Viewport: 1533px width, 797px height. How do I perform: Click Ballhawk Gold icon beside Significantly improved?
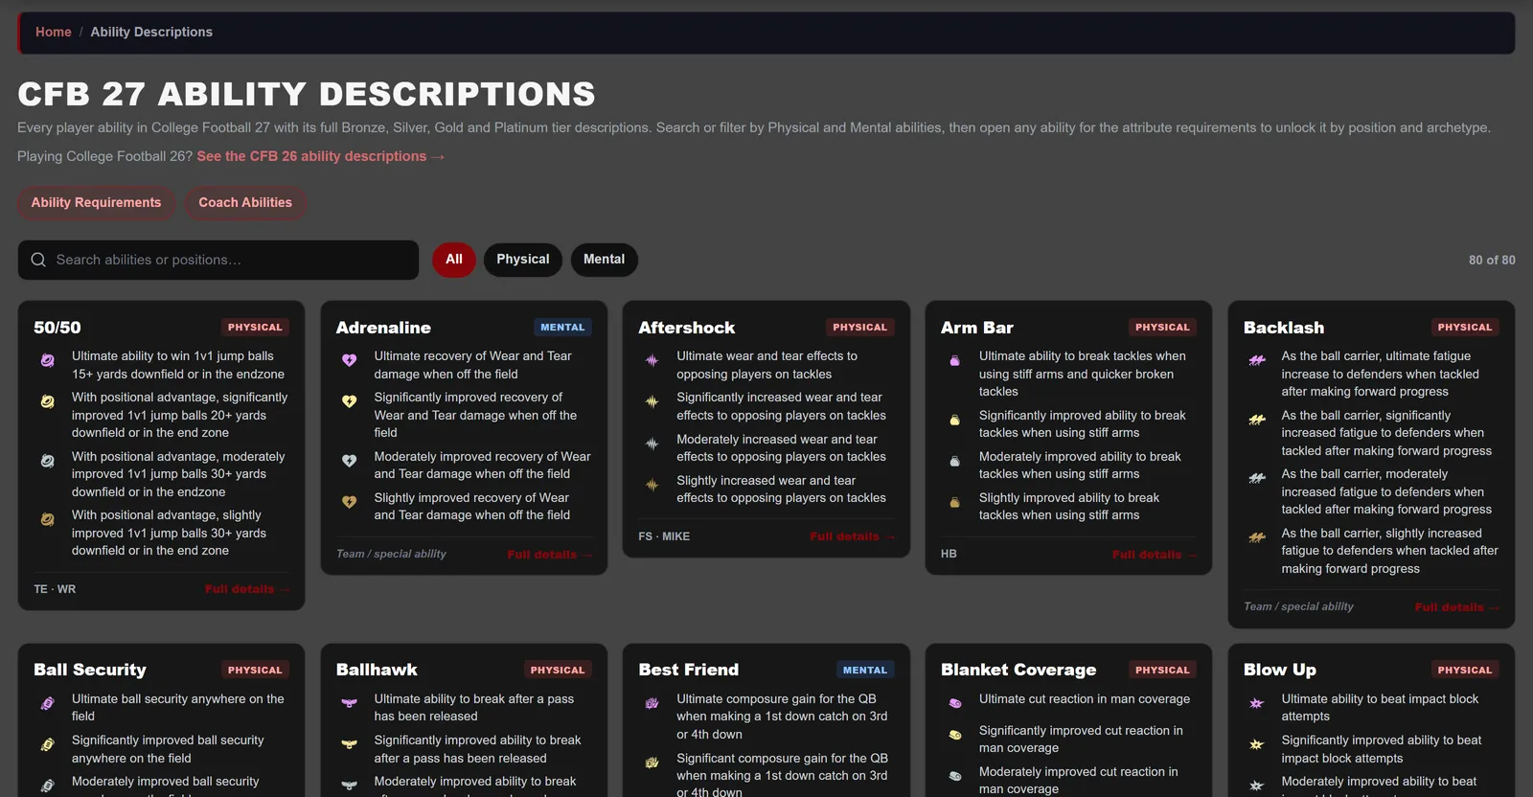[350, 744]
